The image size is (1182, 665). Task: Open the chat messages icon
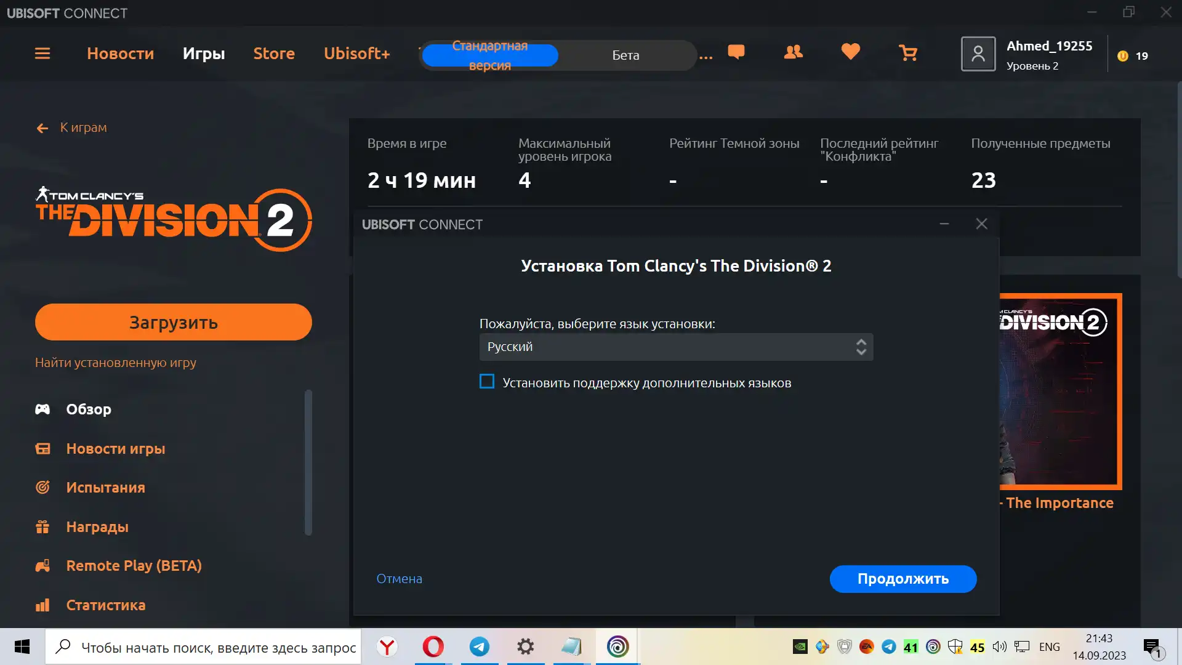736,52
